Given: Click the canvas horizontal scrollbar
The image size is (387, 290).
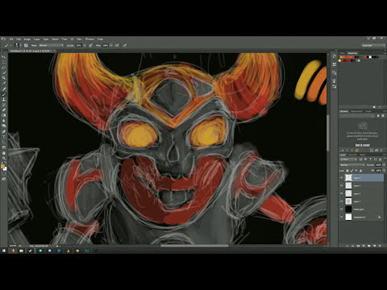Looking at the screenshot, I should tap(194, 246).
